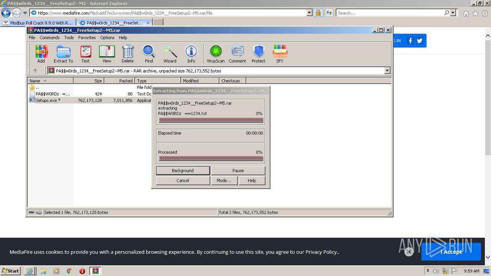Open Internet Explorer from the taskbar
This screenshot has height=276, width=491.
30,271
